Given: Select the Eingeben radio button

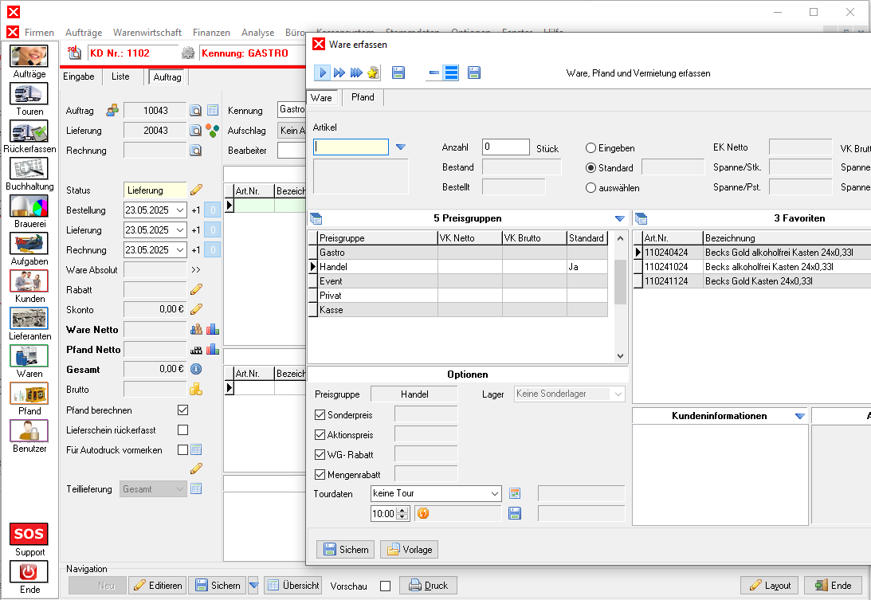Looking at the screenshot, I should [591, 148].
